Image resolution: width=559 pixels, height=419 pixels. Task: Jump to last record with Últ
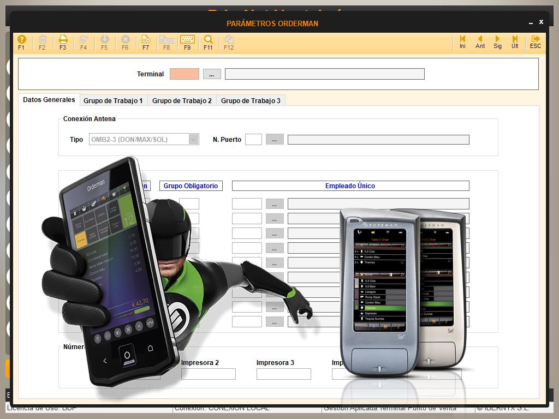pos(515,42)
